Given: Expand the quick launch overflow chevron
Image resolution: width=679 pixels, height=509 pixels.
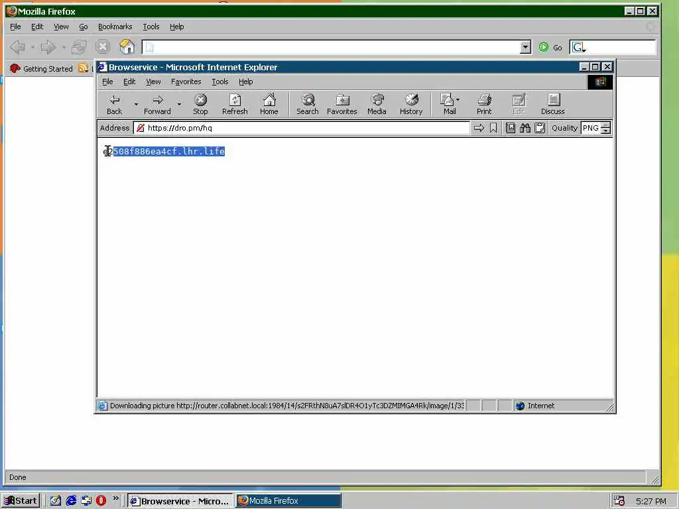Looking at the screenshot, I should [115, 498].
